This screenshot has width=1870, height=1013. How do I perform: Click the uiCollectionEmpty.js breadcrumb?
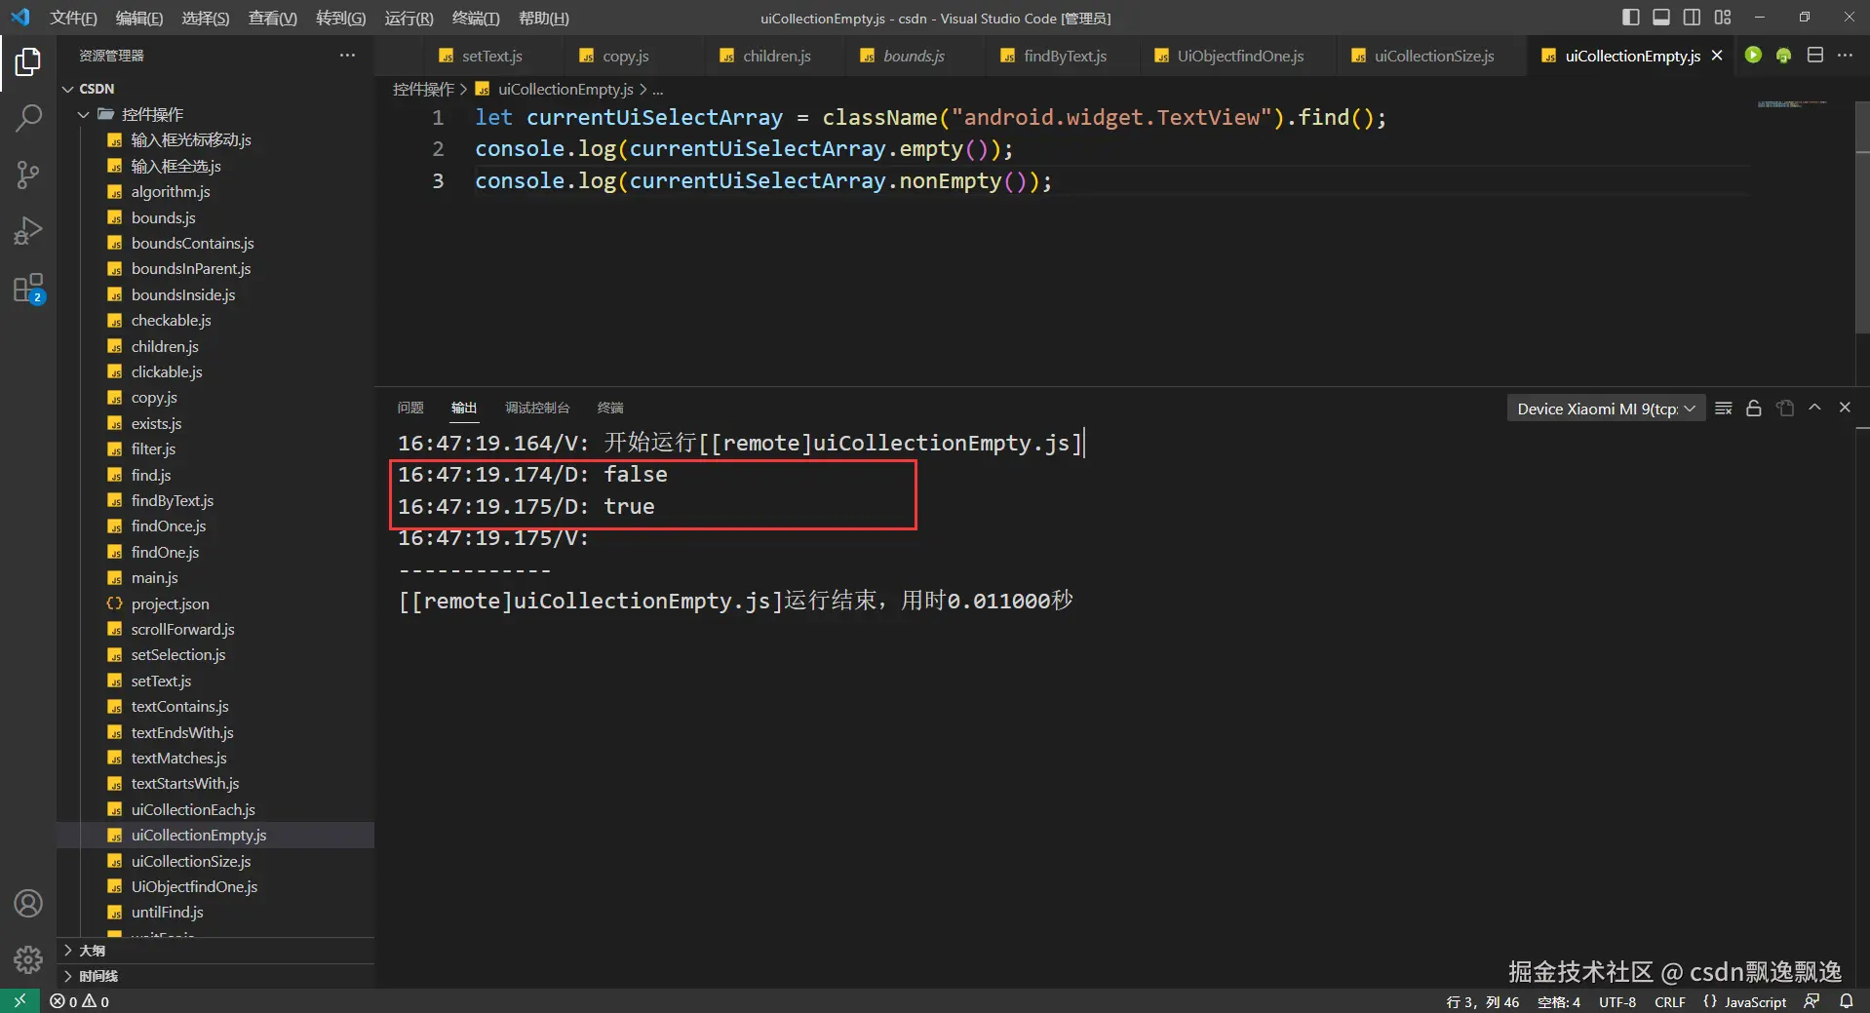tap(565, 89)
